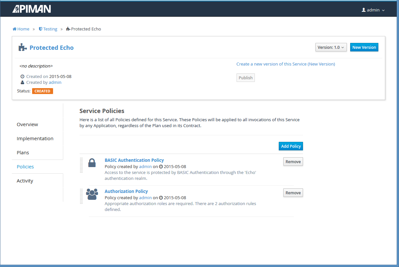Click the 'Echo' authentication realm description text
Viewport: 399px width, 267px height.
[180, 175]
